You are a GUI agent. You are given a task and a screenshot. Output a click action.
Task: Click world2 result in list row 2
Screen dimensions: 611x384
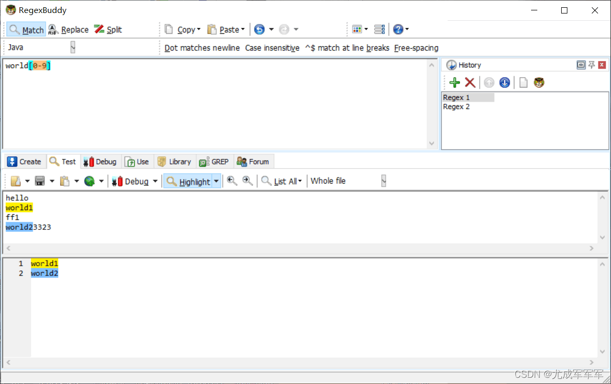point(45,273)
